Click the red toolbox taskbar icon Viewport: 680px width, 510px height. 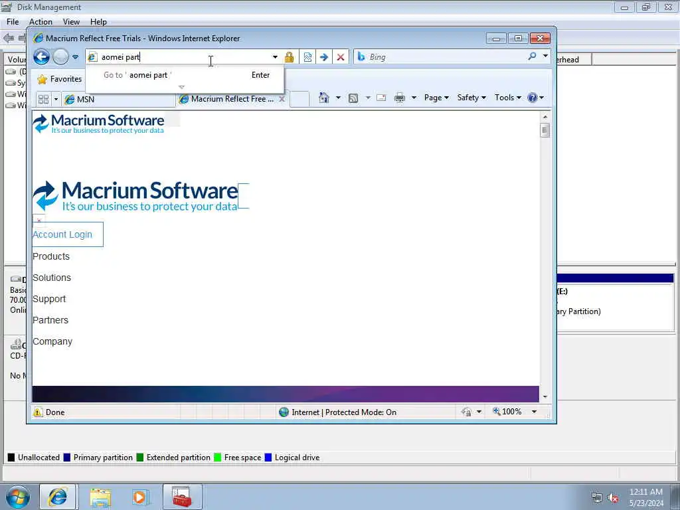coord(182,497)
